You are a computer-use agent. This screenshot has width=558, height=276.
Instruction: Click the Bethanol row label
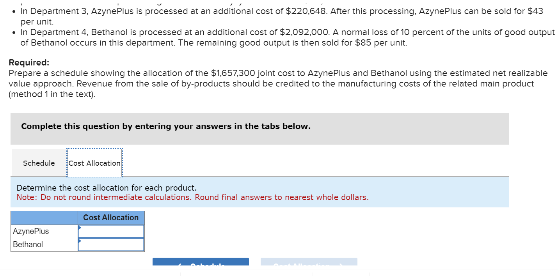click(27, 244)
